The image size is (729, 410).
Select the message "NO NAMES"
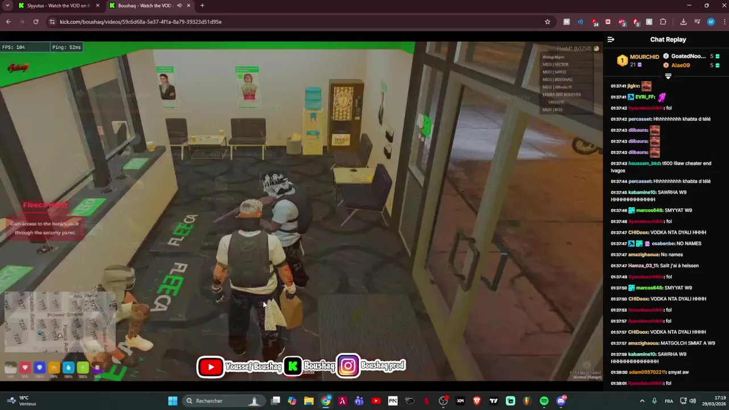pyautogui.click(x=689, y=244)
